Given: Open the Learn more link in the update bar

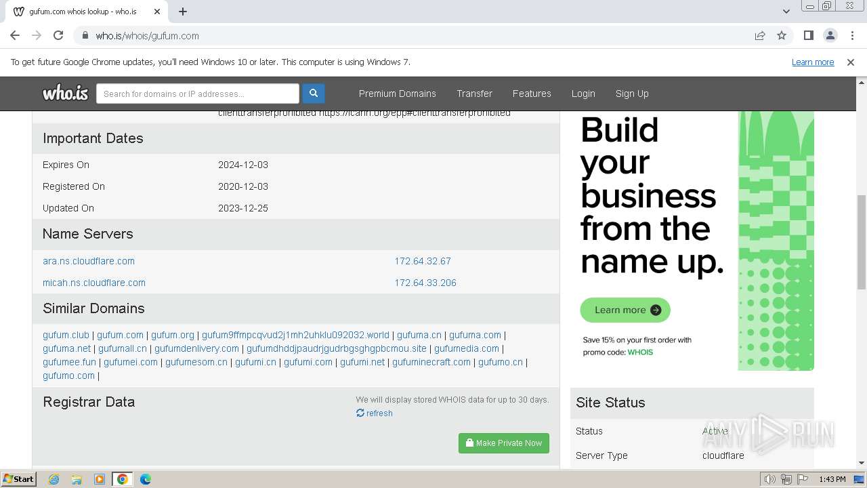Looking at the screenshot, I should pyautogui.click(x=813, y=62).
